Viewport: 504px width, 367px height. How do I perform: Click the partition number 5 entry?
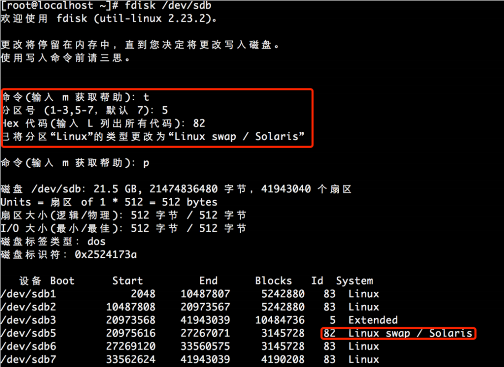tap(165, 110)
